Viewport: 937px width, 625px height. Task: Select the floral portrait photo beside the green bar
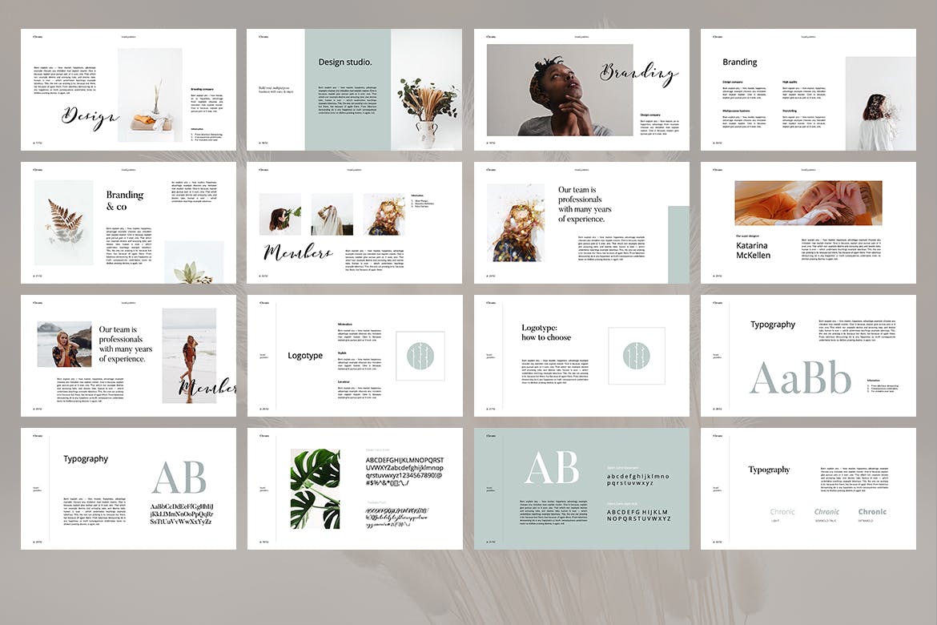coord(515,222)
